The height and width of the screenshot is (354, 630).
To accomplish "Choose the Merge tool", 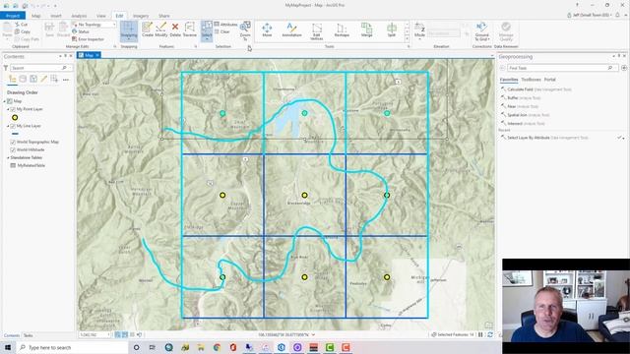I will 366,29.
